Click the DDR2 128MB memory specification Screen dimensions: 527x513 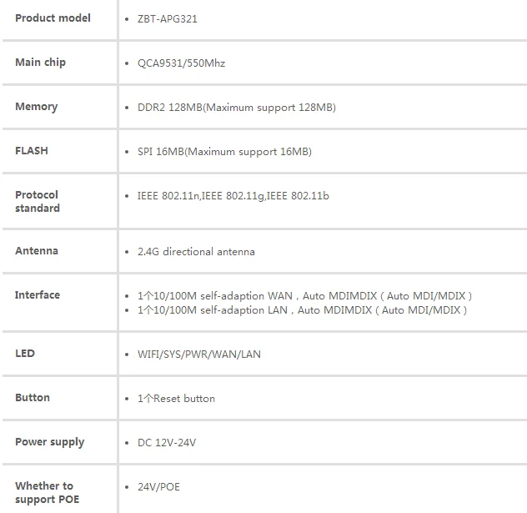[x=237, y=108]
